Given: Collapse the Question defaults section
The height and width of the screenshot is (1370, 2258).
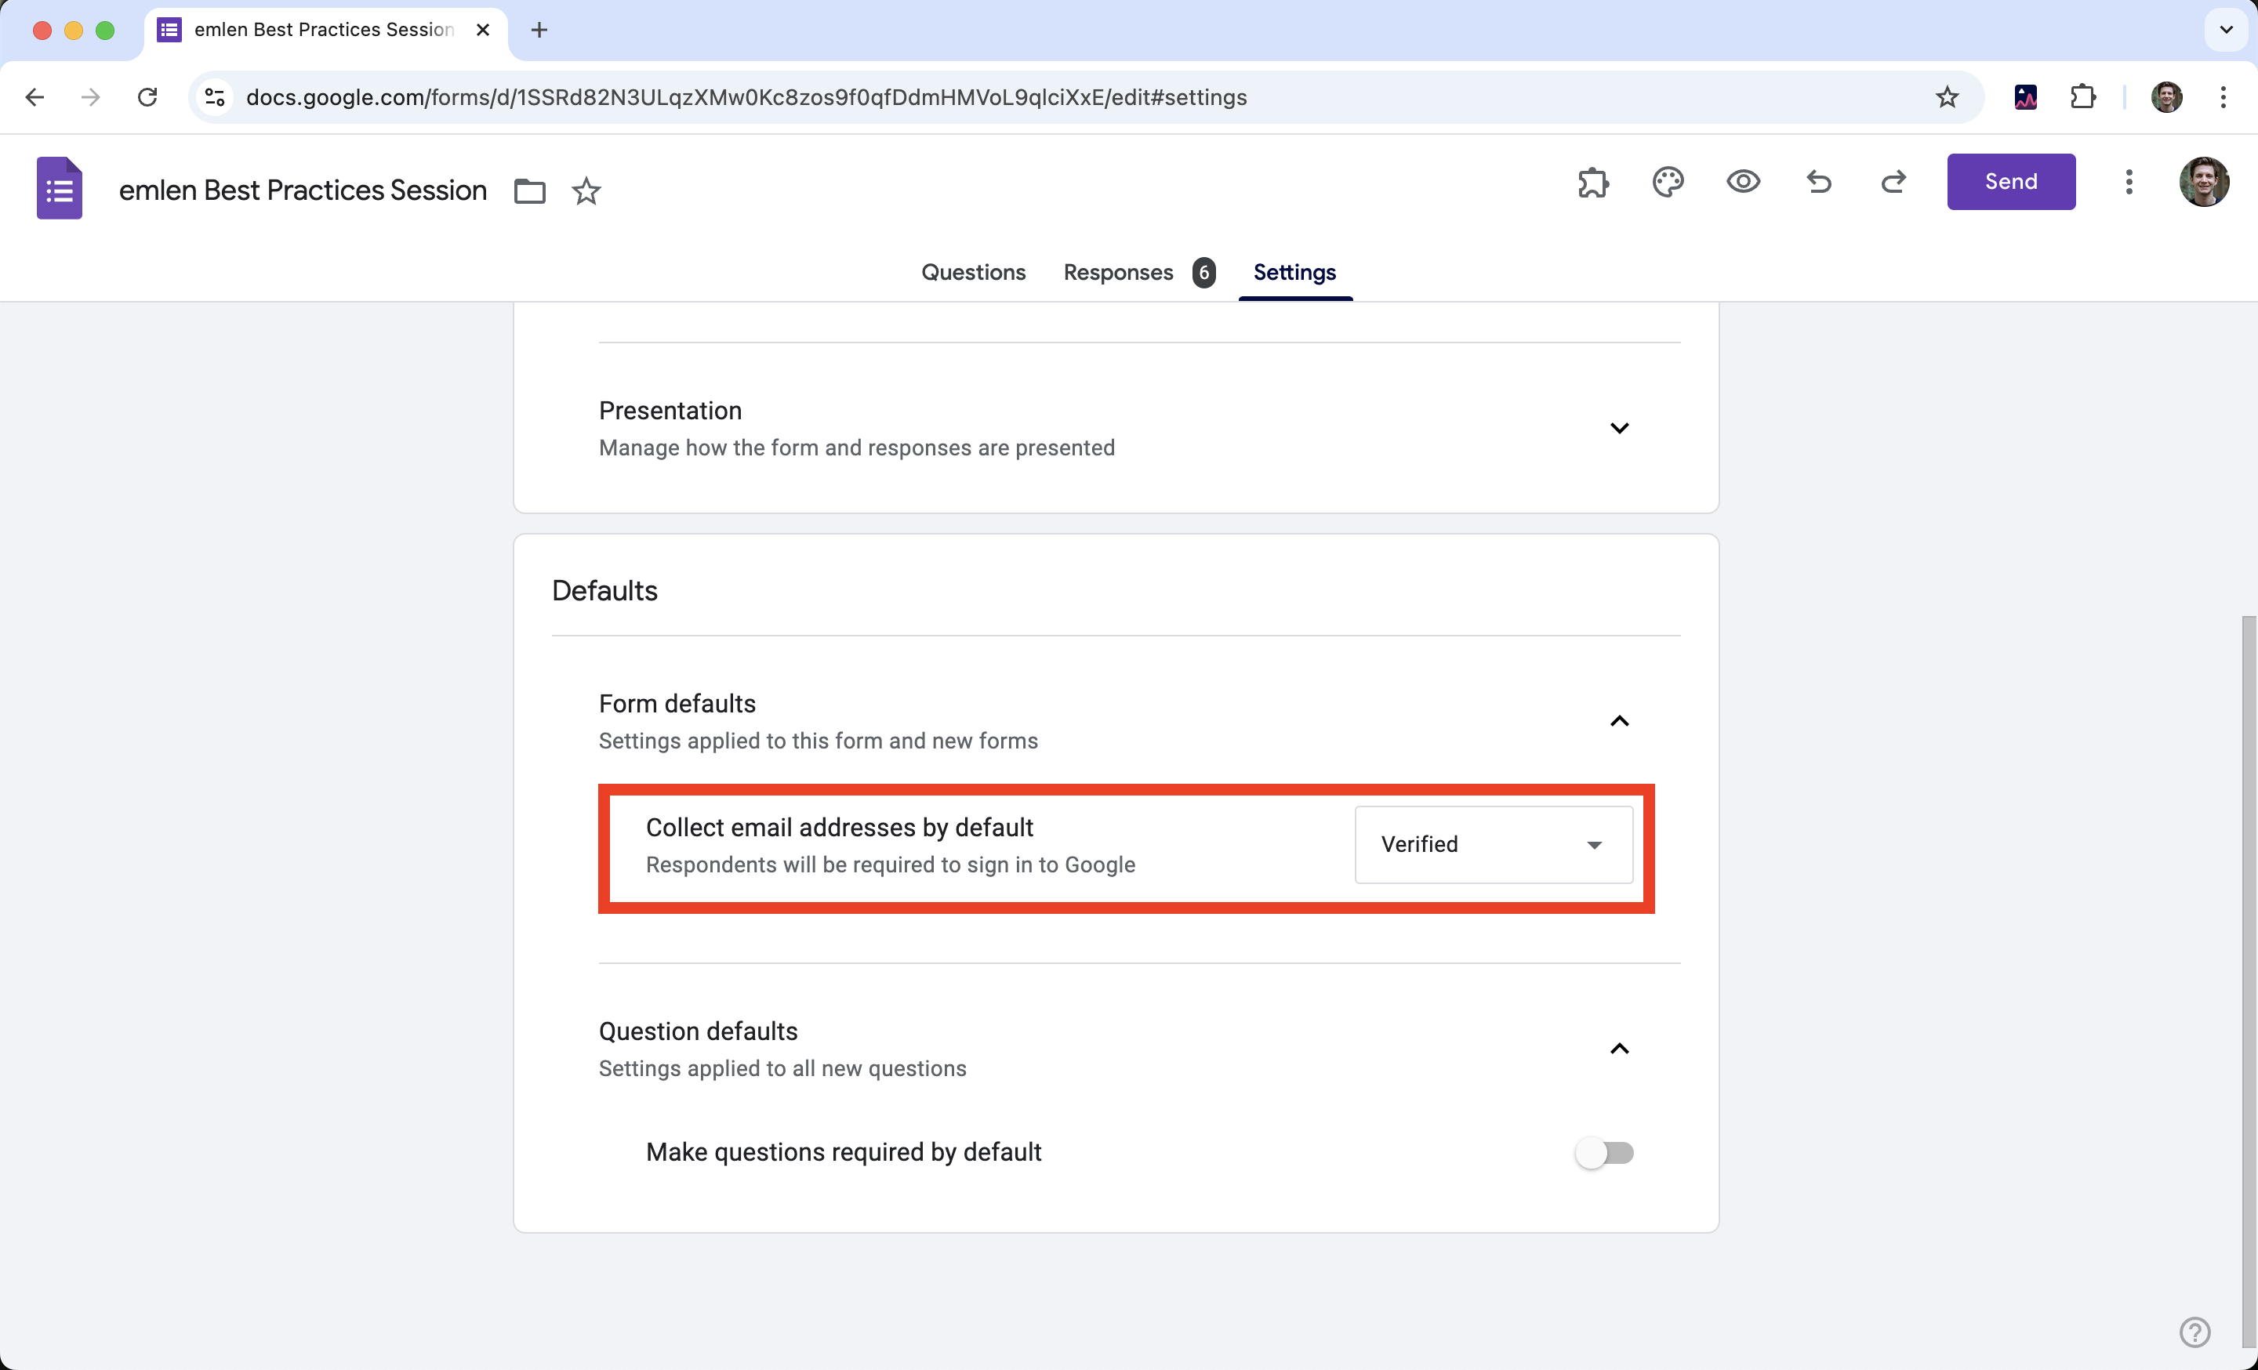Looking at the screenshot, I should tap(1619, 1049).
